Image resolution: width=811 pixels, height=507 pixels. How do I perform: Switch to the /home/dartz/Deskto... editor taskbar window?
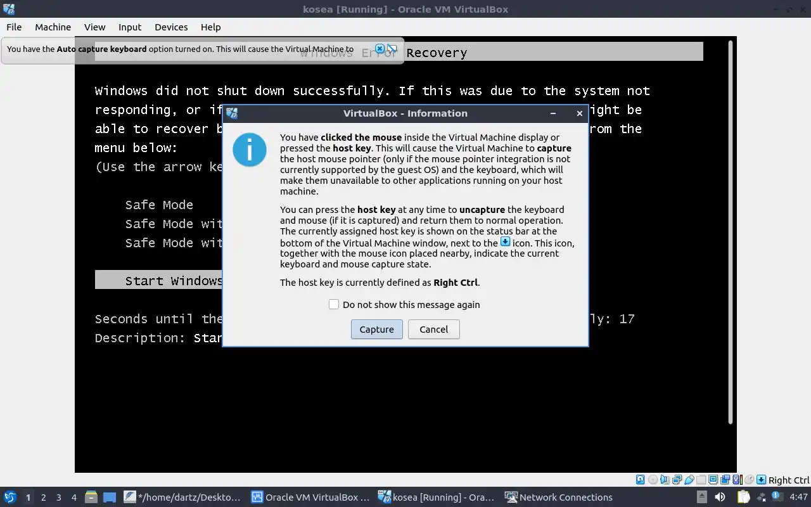pyautogui.click(x=183, y=497)
